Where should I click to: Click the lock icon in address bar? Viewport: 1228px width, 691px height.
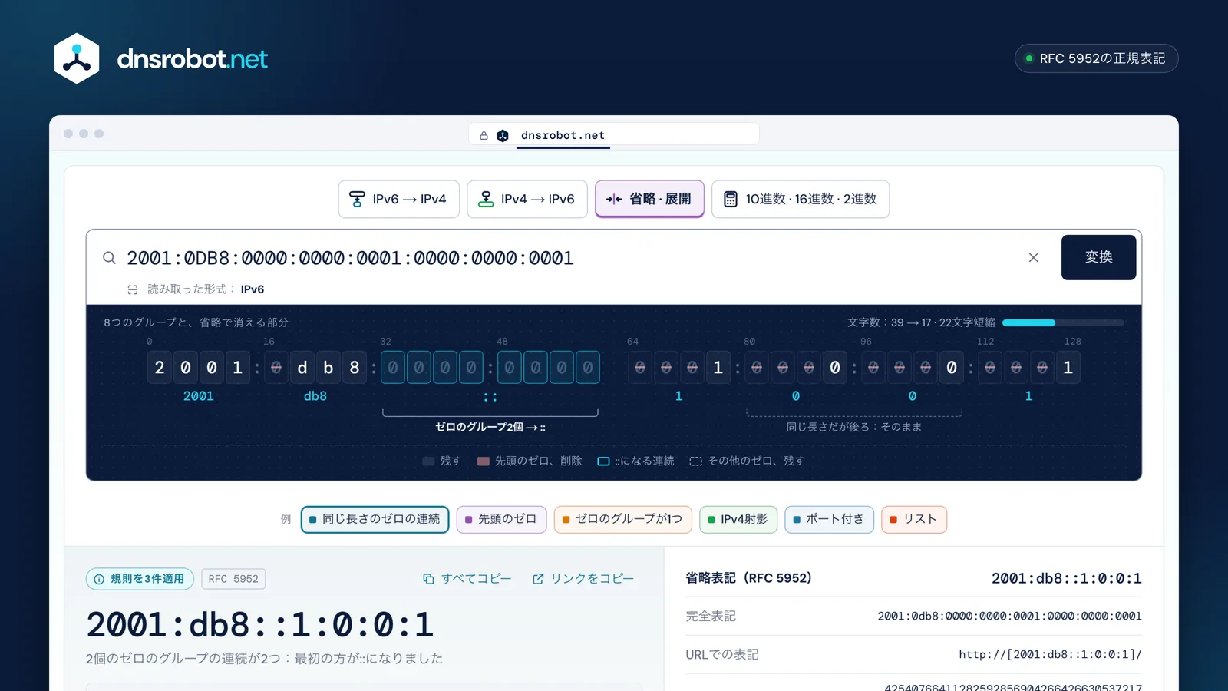[x=484, y=136]
